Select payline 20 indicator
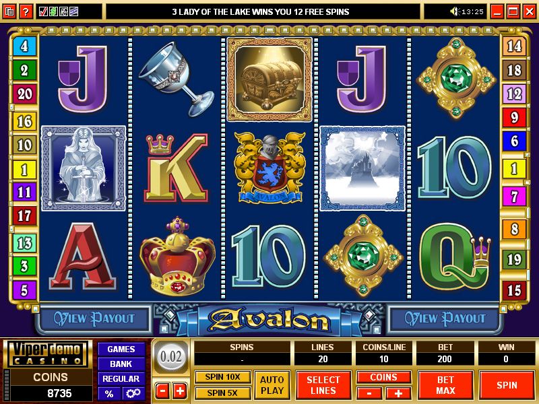 click(x=24, y=94)
